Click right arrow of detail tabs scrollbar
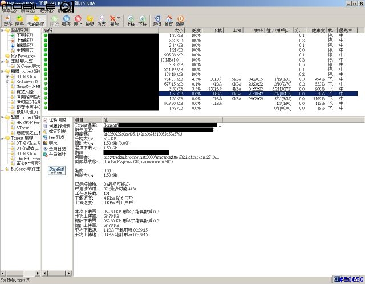Image resolution: width=365 pixels, height=284 pixels. tap(68, 273)
